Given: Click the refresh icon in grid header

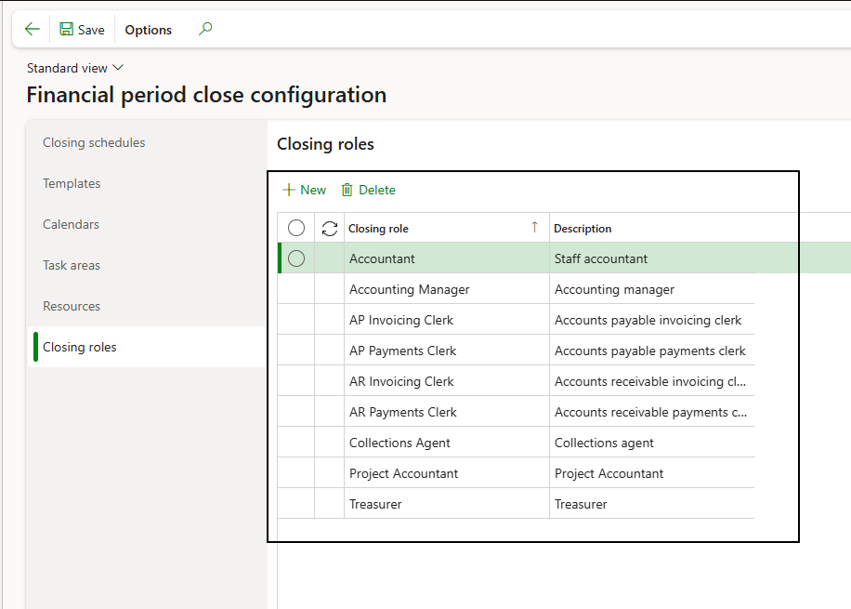Looking at the screenshot, I should pos(329,228).
